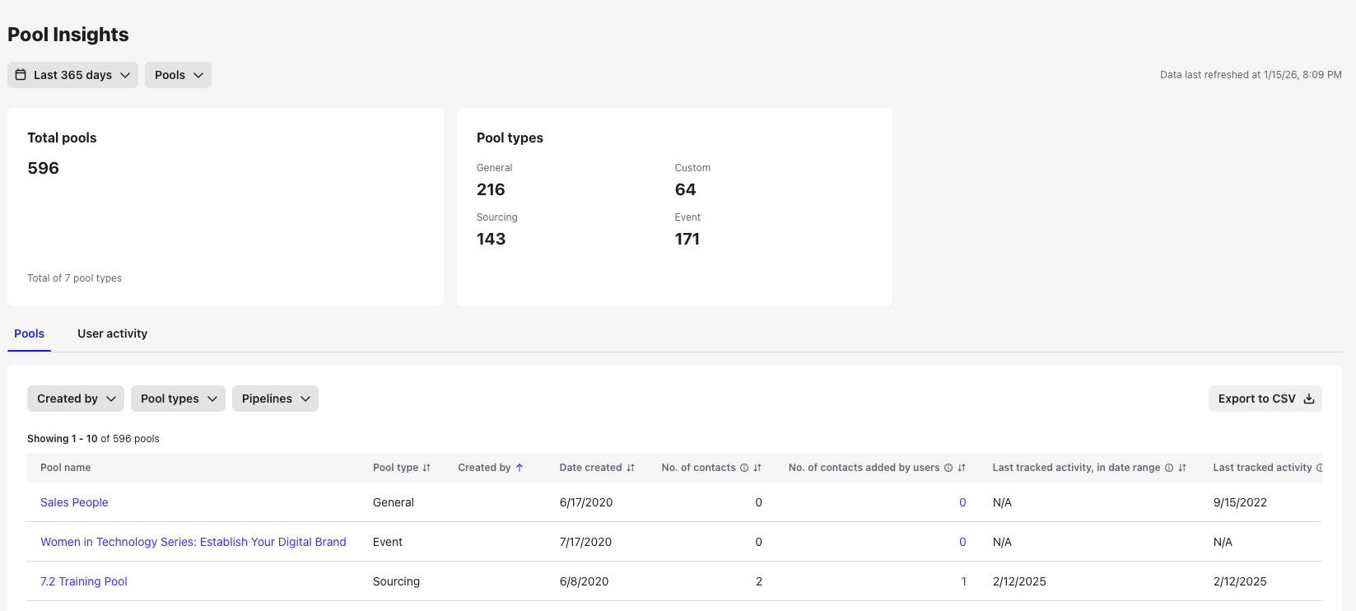Expand the Pool types filter dropdown
Screen dimensions: 1356x611
click(x=178, y=399)
